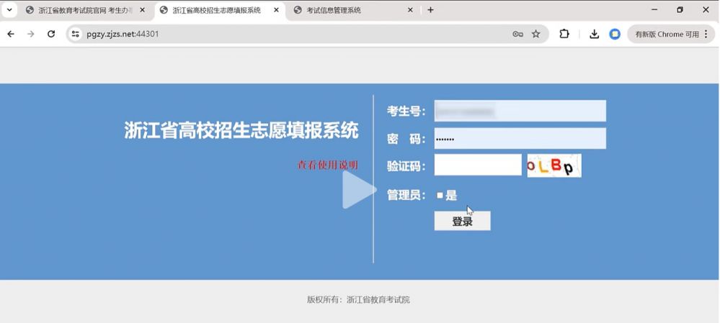Click the 验证码 captcha text box
720x323 pixels.
tap(477, 165)
